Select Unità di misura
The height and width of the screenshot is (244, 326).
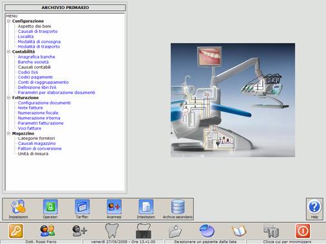pos(33,154)
